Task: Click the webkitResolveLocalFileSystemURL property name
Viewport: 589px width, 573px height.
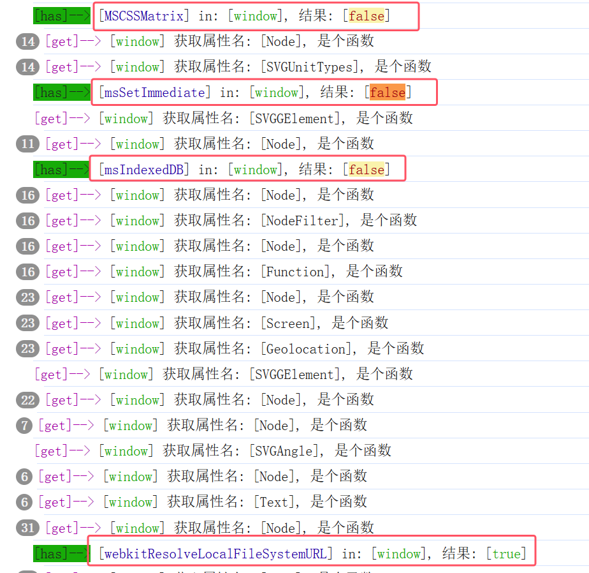Action: point(215,554)
